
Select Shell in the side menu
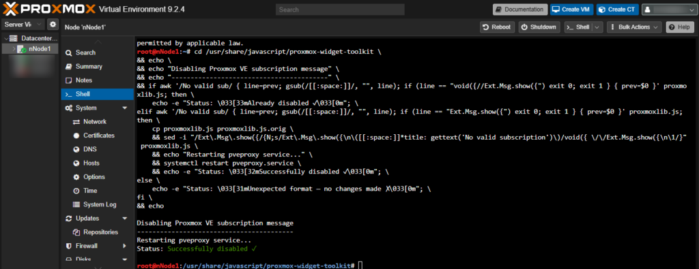pyautogui.click(x=97, y=94)
